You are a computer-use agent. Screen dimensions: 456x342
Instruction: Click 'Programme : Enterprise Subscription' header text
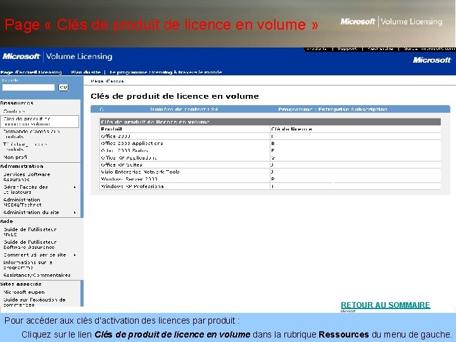(332, 110)
